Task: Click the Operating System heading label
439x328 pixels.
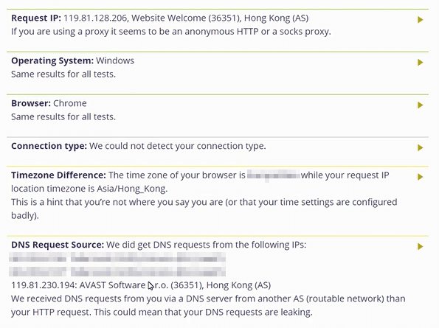Action: pos(52,60)
